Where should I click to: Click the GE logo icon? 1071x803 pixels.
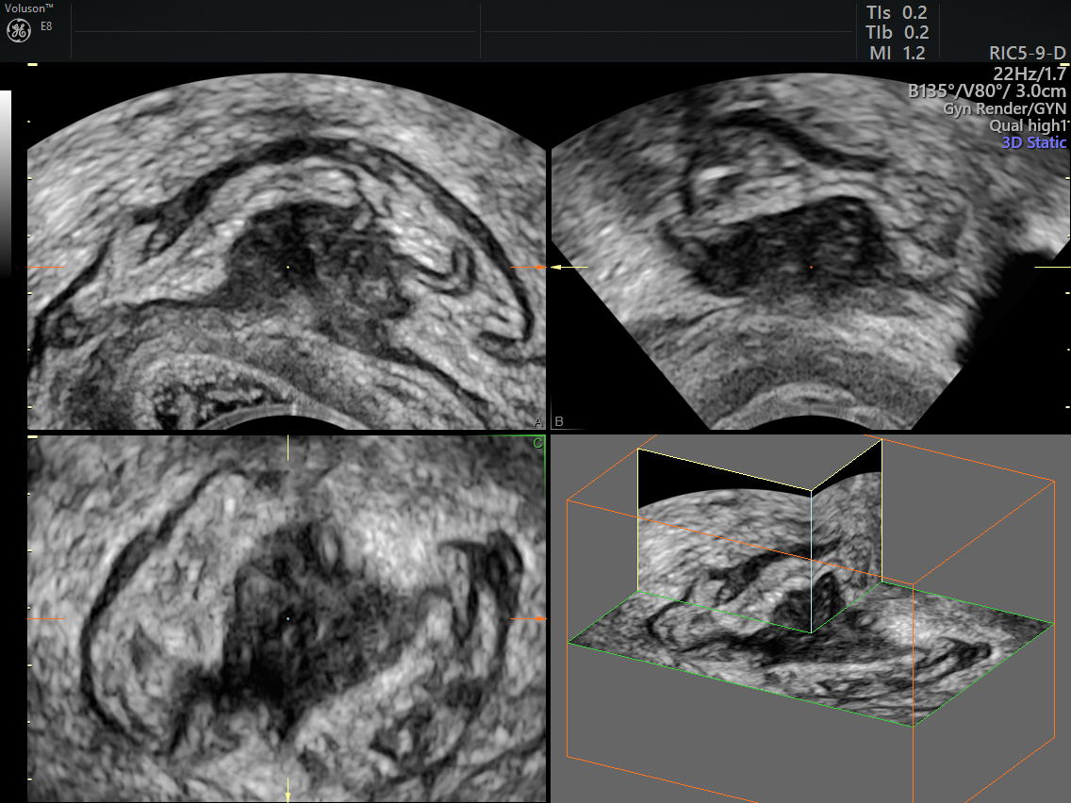[19, 30]
